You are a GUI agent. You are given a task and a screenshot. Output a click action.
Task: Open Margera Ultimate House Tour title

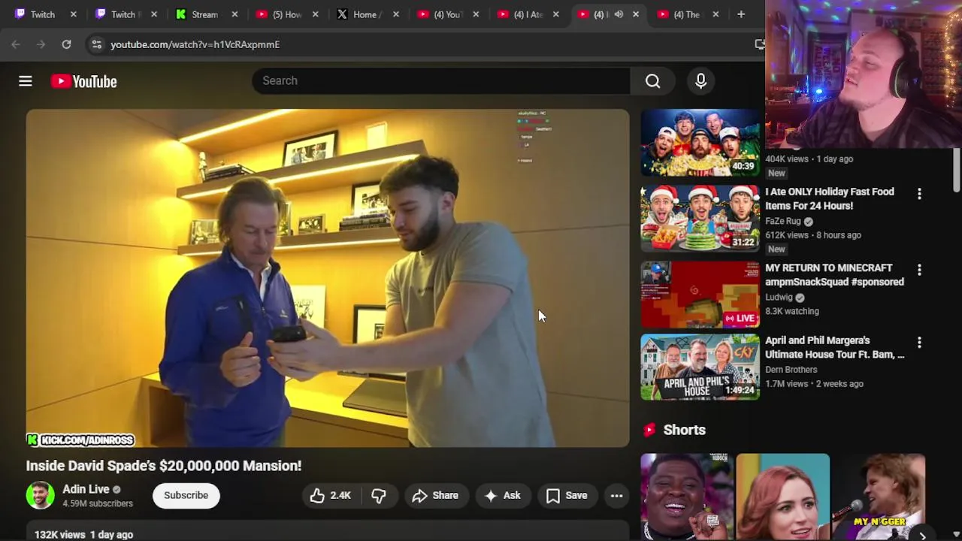834,347
